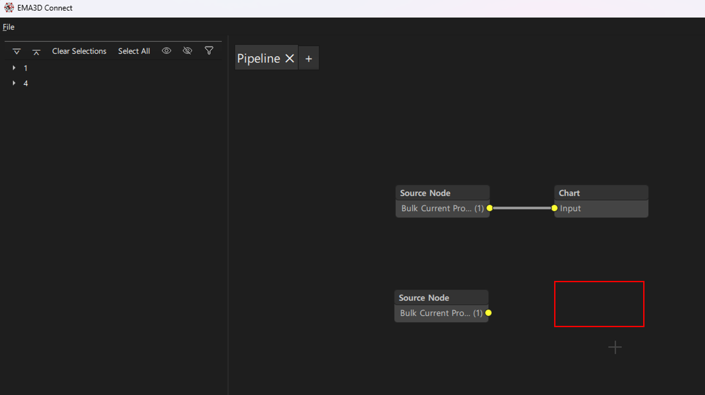
Task: Select the Chart node header
Action: click(x=601, y=193)
